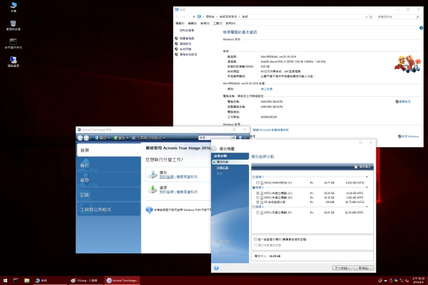Open the archive location wizard step link
Viewport: 428px width, 285px height.
pos(222,167)
